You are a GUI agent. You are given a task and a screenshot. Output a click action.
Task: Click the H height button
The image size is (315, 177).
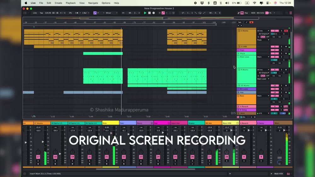pyautogui.click(x=251, y=117)
